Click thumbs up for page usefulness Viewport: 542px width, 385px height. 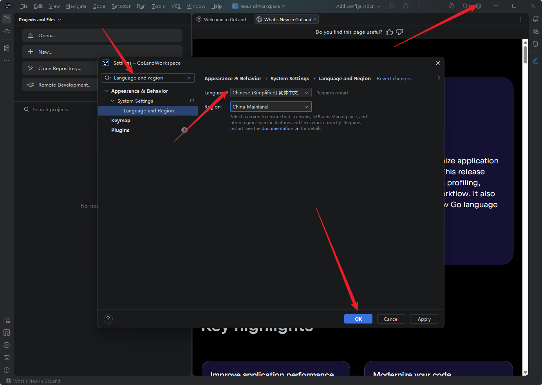pyautogui.click(x=389, y=32)
